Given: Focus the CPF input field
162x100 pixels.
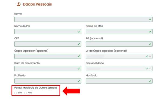Looking at the screenshot, I should pos(48,44).
